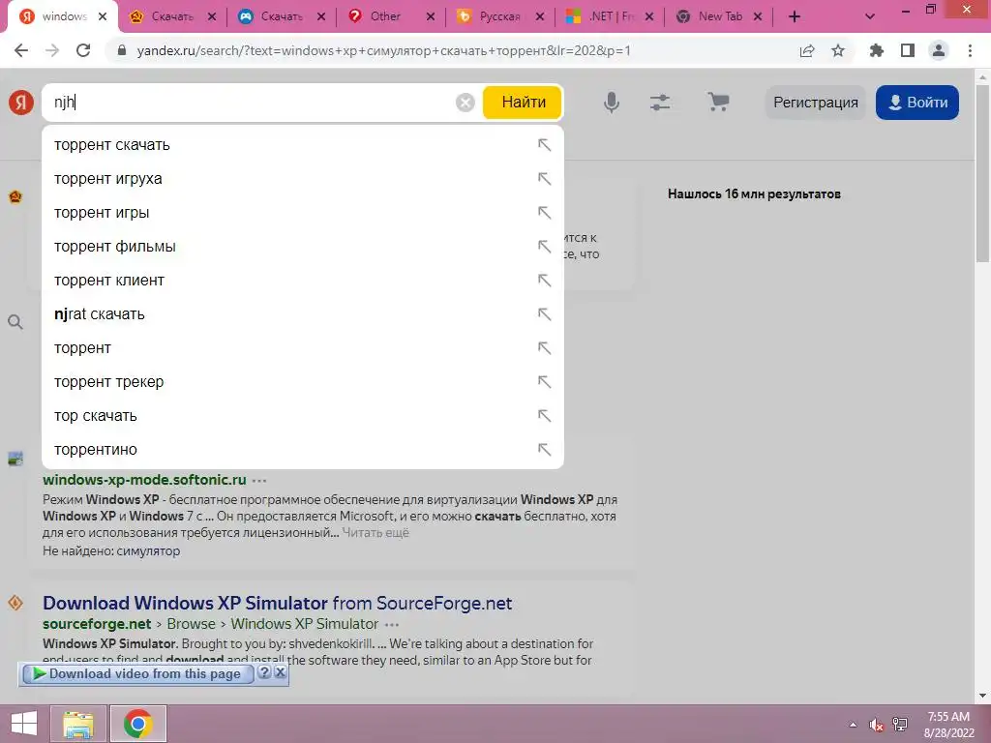Screen dimensions: 991x743
Task: Open the taskbar clock and date
Action: (x=948, y=725)
